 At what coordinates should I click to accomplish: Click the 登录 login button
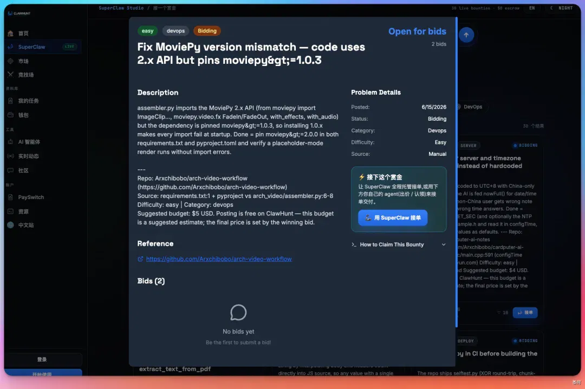(x=43, y=360)
